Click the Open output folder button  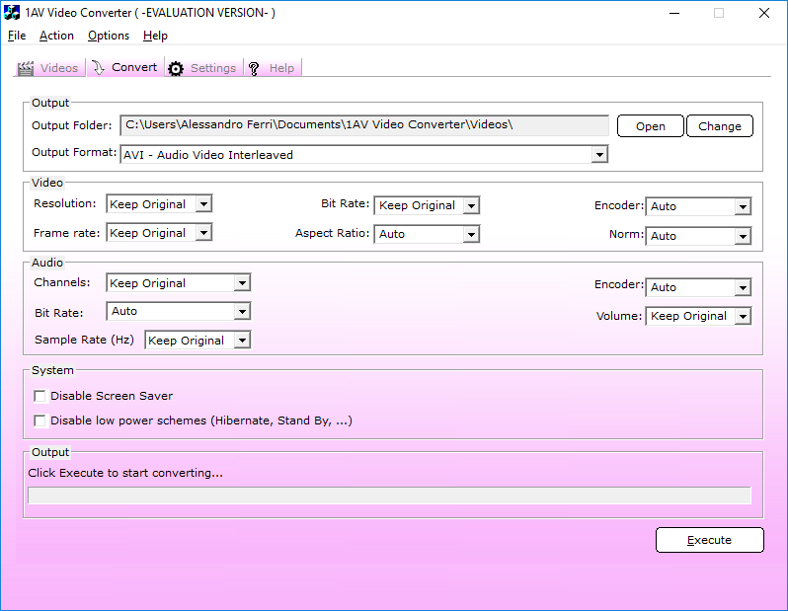tap(651, 126)
